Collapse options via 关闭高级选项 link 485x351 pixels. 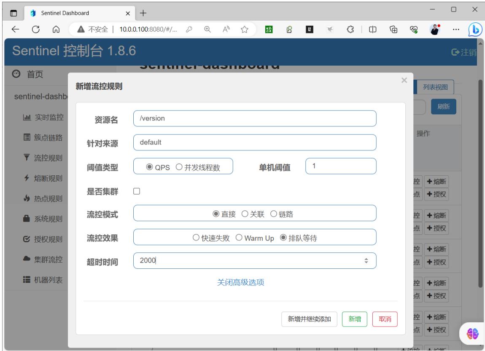point(241,282)
